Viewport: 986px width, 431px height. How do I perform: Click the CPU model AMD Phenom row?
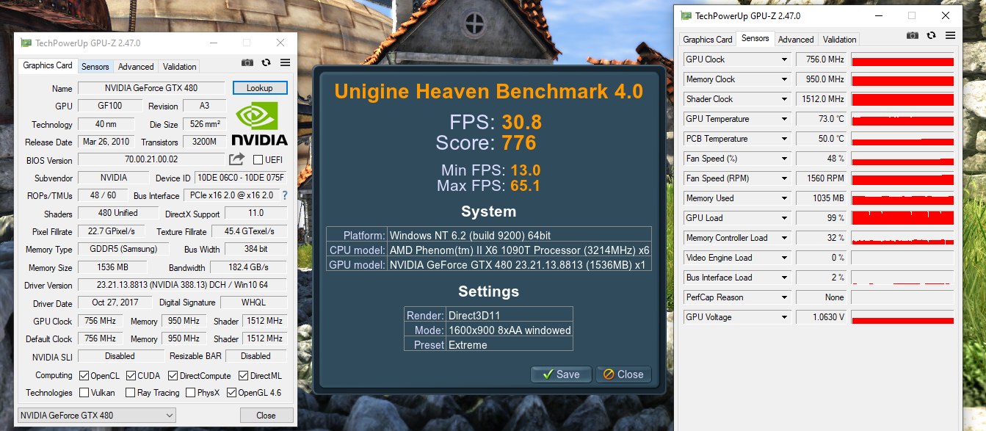pos(488,250)
